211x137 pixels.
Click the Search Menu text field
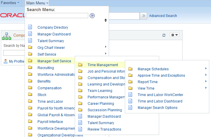57,16
